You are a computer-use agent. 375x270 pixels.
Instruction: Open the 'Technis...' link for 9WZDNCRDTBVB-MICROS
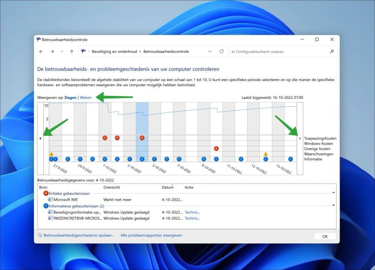click(192, 218)
